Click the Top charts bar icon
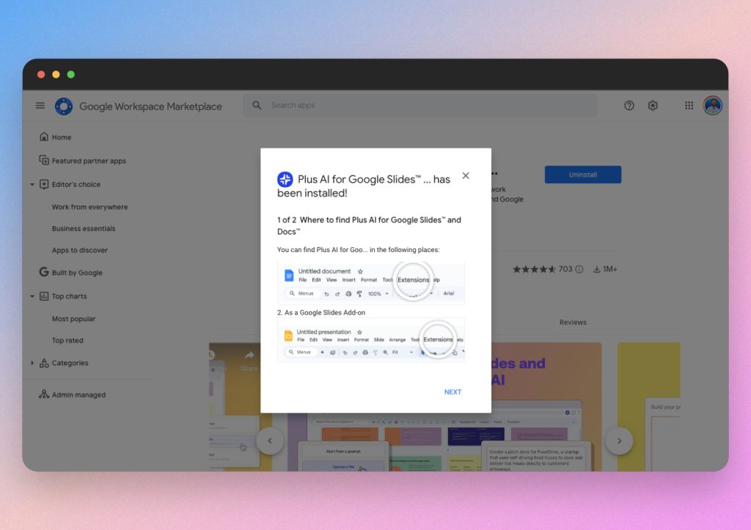The width and height of the screenshot is (751, 530). pos(43,296)
